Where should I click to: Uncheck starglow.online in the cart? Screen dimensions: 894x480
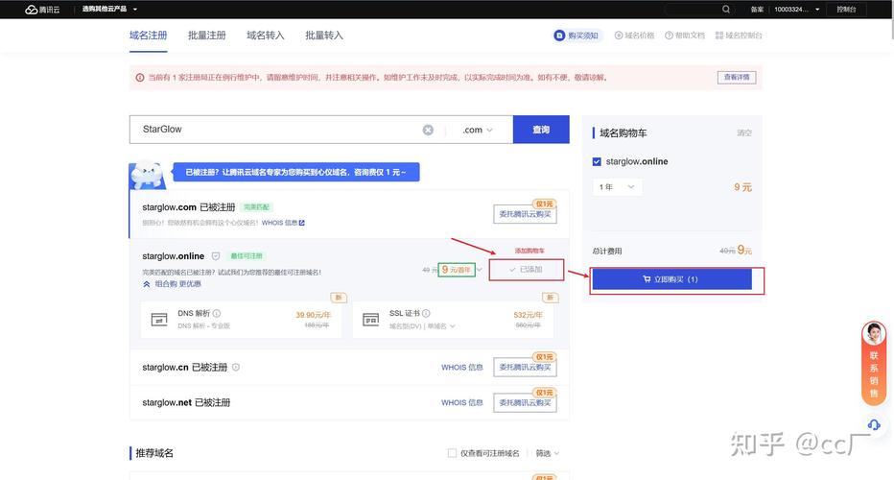[x=597, y=161]
